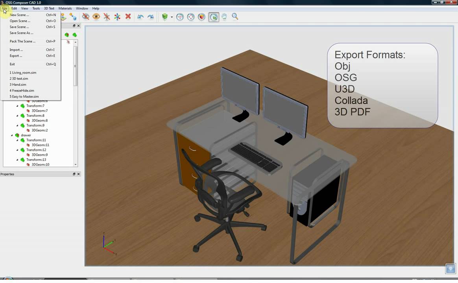Collapse the Transform::8 node
458x283 pixels.
point(17,116)
